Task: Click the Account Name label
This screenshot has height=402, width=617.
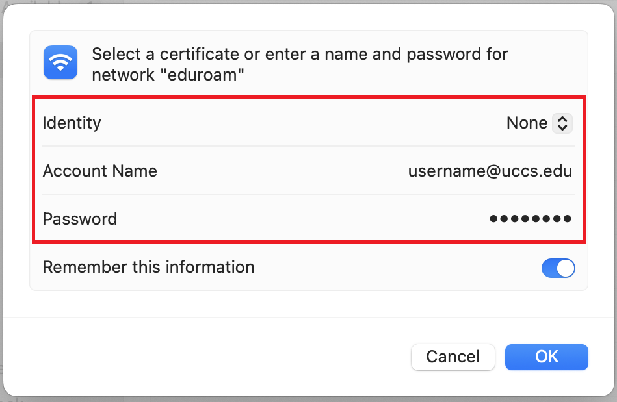Action: [100, 171]
